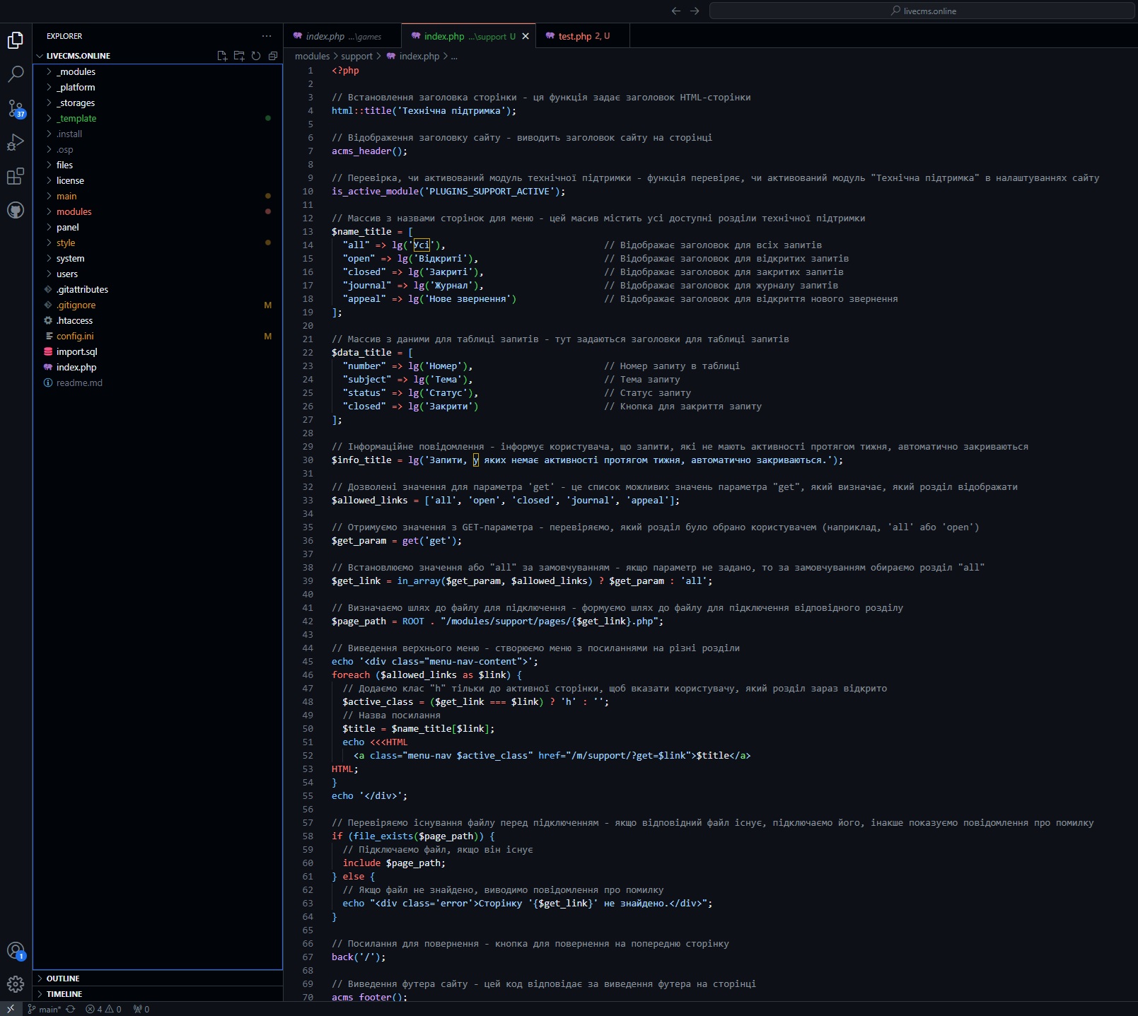
Task: Refresh the explorer file tree
Action: 256,56
